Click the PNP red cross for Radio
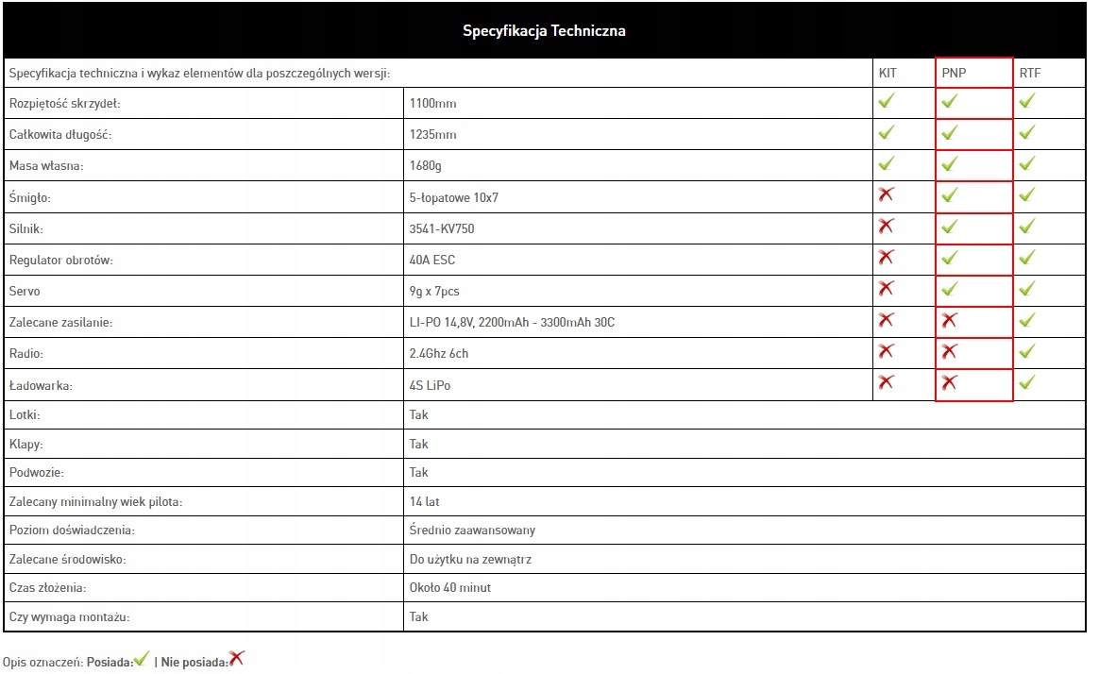 (x=949, y=351)
